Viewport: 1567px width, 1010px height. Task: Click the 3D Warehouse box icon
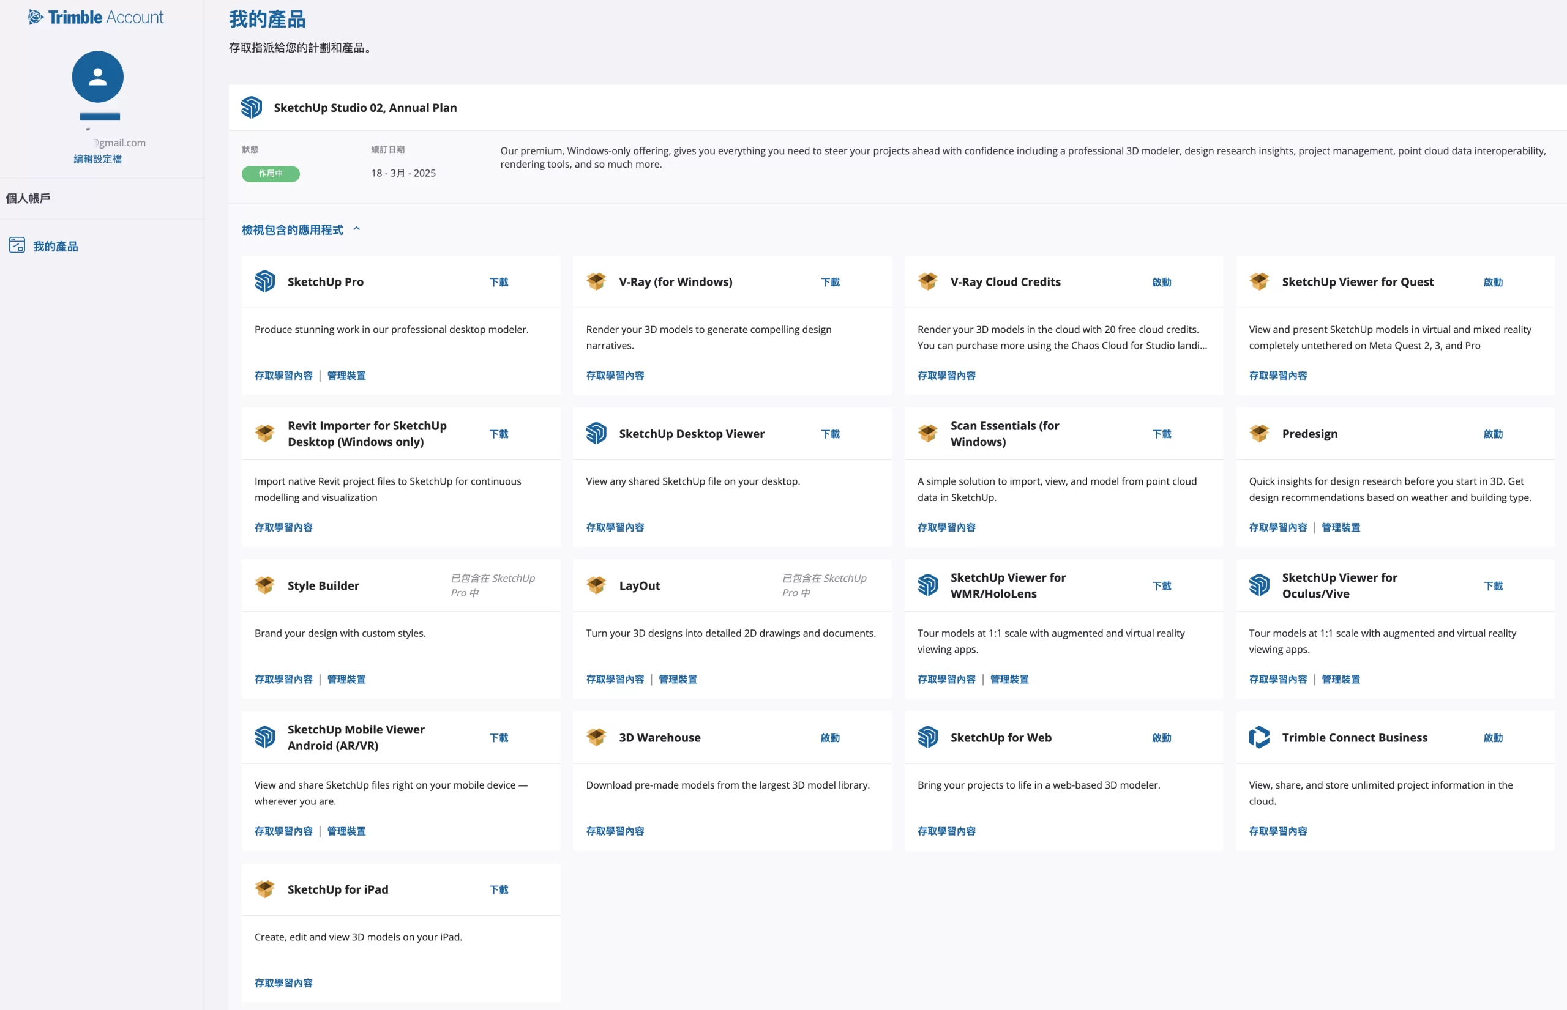tap(596, 737)
